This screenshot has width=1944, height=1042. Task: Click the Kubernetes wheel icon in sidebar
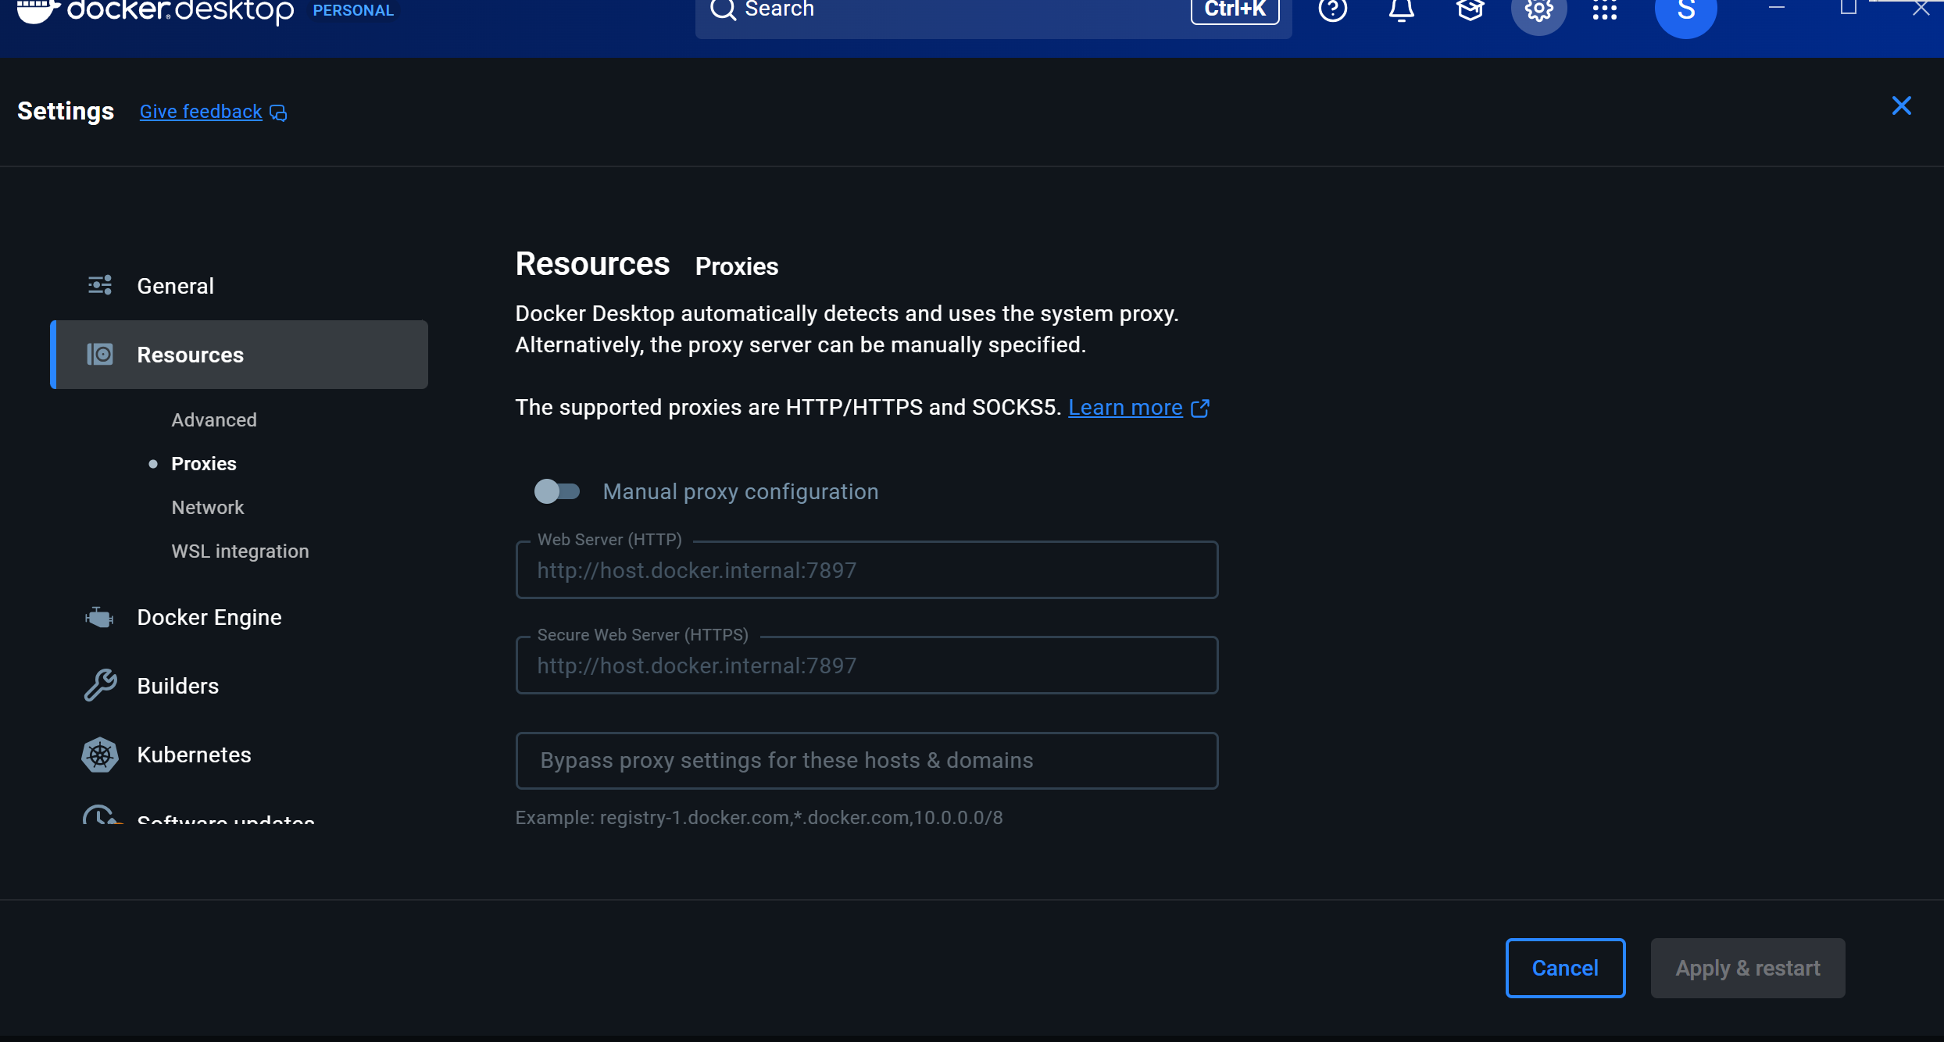100,755
